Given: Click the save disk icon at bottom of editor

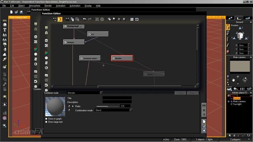Looking at the screenshot, I should click(x=204, y=131).
